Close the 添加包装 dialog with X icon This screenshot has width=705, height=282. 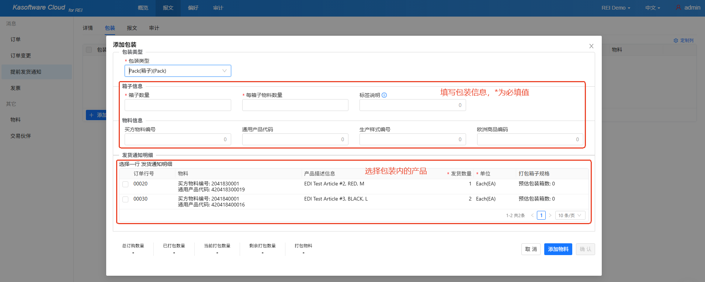(x=591, y=46)
